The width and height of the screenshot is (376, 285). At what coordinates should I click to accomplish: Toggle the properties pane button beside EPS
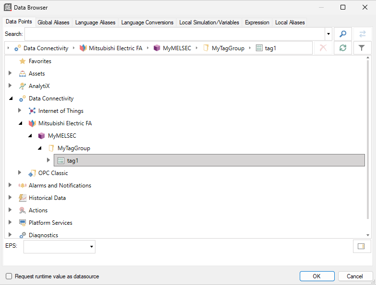(x=362, y=246)
